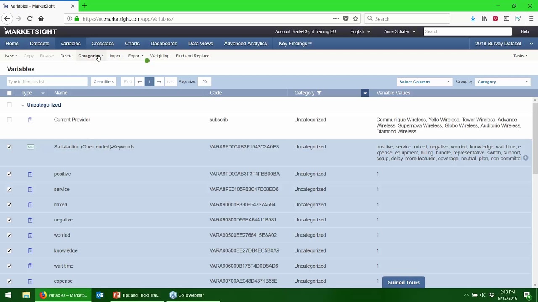Check the Current Provider row checkbox
Viewport: 538px width, 302px height.
click(9, 120)
